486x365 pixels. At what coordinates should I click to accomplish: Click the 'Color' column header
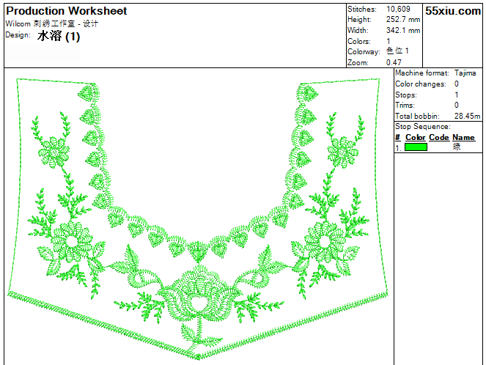pos(416,137)
